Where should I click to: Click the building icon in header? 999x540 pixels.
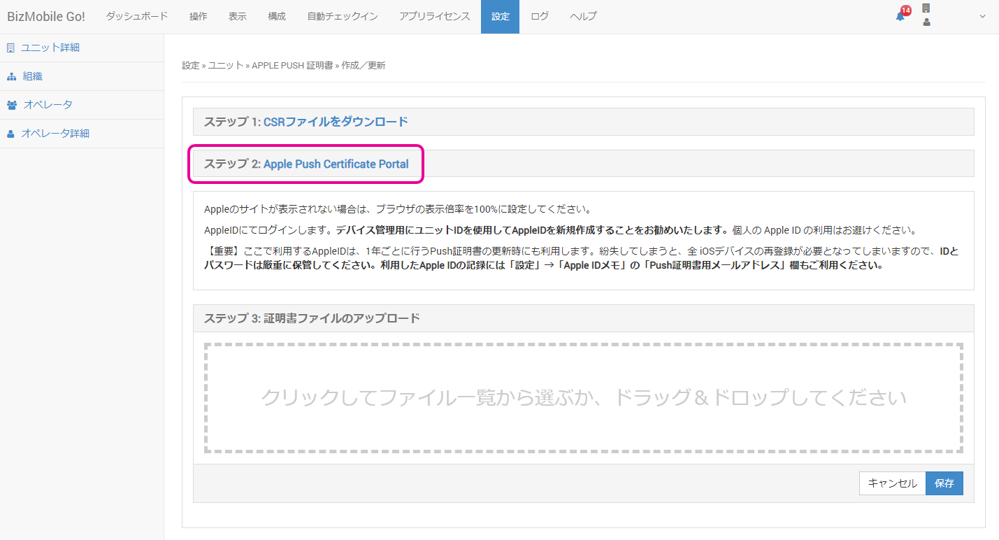tap(926, 8)
